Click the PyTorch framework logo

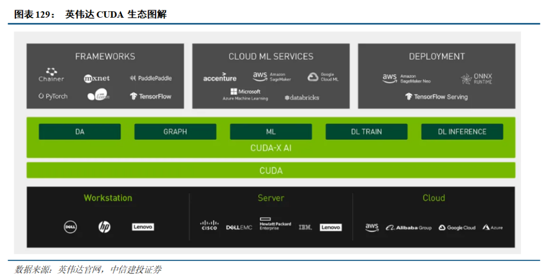click(x=53, y=96)
